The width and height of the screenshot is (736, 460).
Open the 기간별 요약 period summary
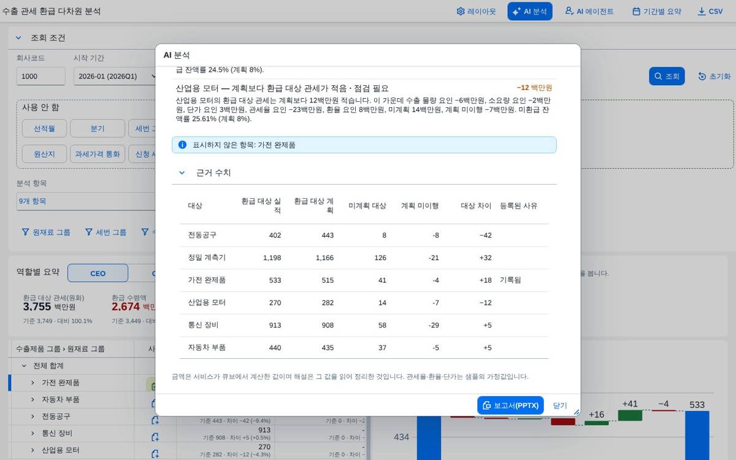coord(656,11)
